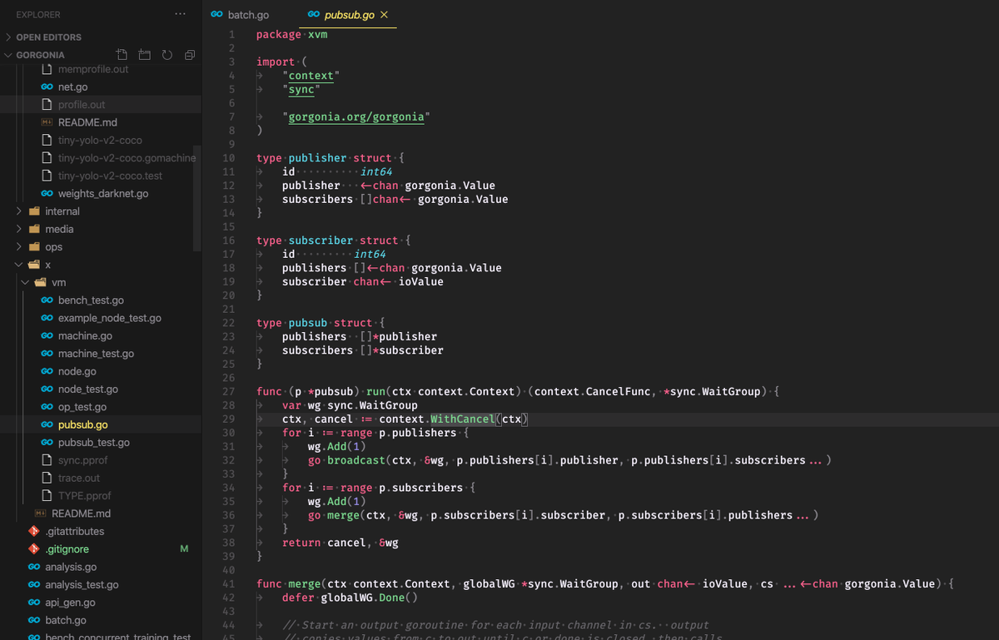Viewport: 999px width, 640px height.
Task: Collapse the vm folder
Action: 25,282
